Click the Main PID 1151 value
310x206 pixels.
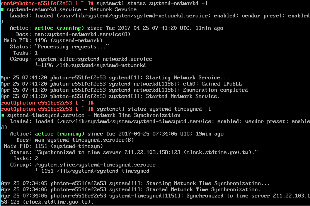(41, 146)
